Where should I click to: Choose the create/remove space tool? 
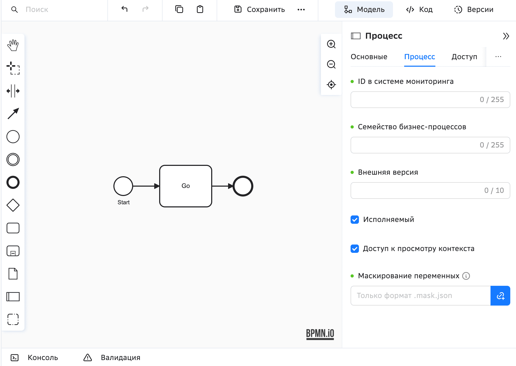click(x=13, y=91)
